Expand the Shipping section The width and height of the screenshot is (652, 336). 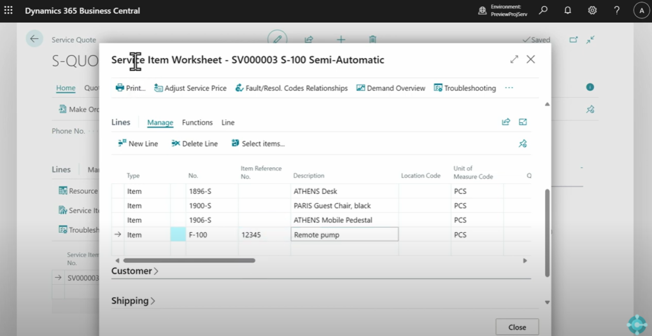tap(133, 300)
